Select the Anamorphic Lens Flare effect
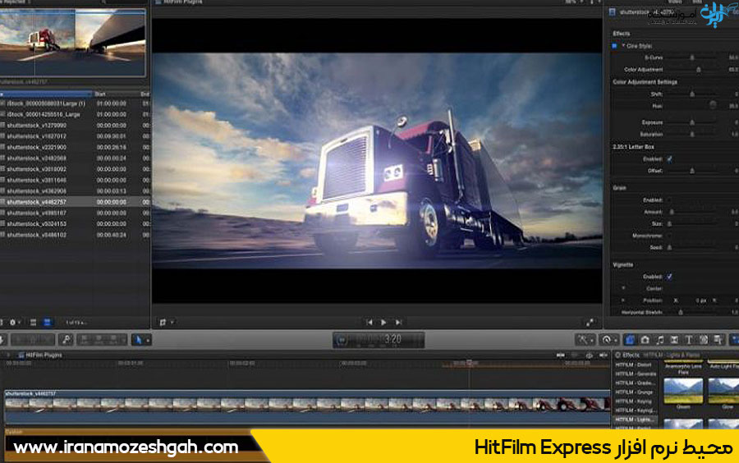The height and width of the screenshot is (463, 739). [x=683, y=368]
